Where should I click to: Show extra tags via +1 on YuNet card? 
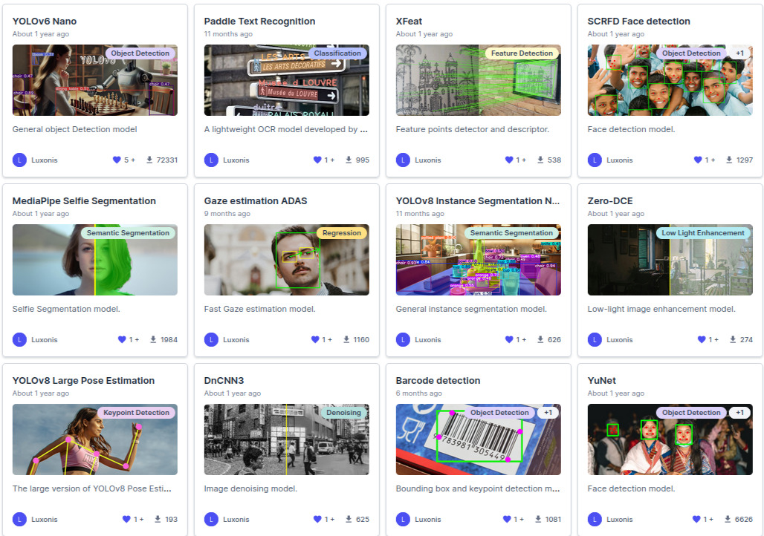tap(739, 413)
